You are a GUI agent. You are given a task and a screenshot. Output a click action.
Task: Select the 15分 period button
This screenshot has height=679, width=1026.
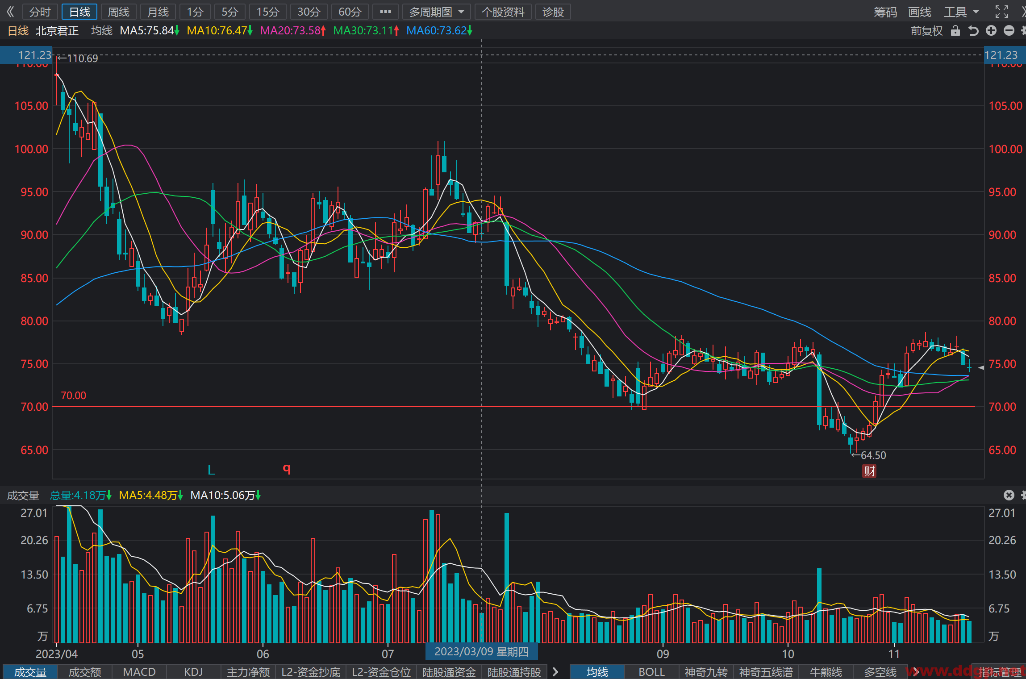tap(267, 12)
